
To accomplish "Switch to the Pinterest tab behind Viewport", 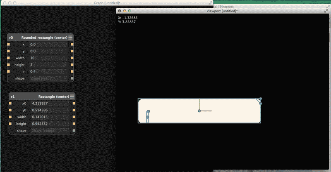I will tap(224, 7).
